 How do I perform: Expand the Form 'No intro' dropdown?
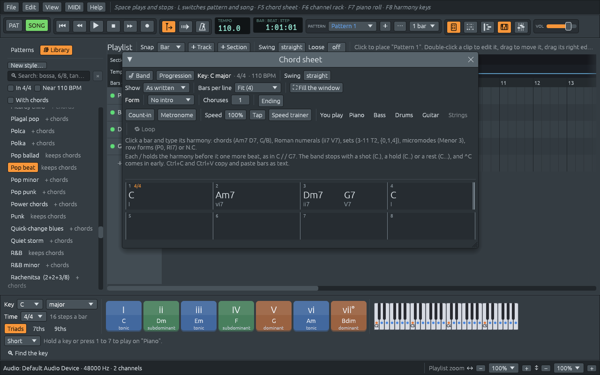pos(171,100)
